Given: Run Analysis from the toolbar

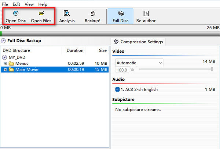Looking at the screenshot, I should 67,17.
